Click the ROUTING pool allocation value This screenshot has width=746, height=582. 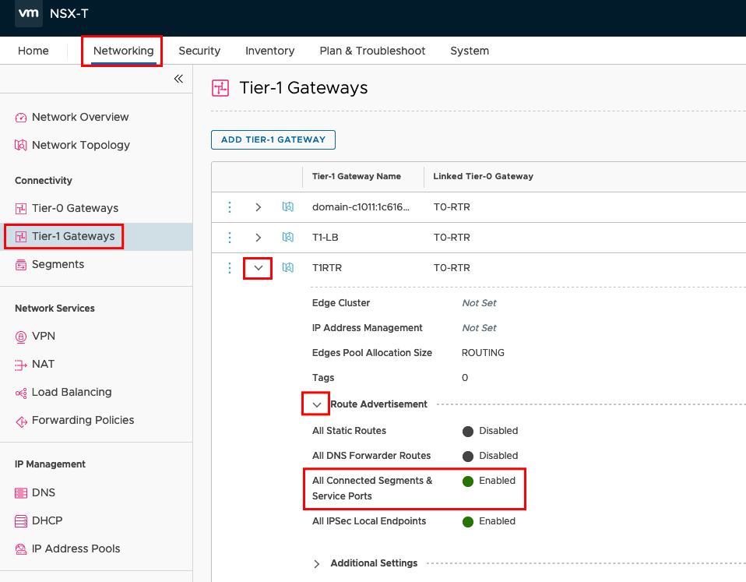[483, 353]
